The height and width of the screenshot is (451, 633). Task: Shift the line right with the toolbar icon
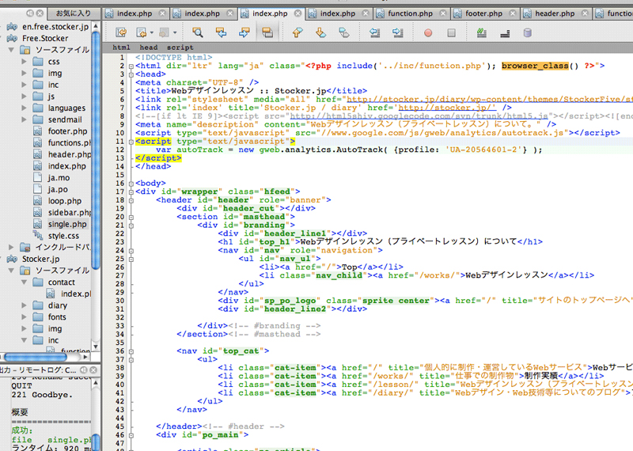point(398,32)
